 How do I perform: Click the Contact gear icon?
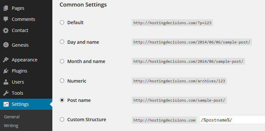tap(6, 31)
